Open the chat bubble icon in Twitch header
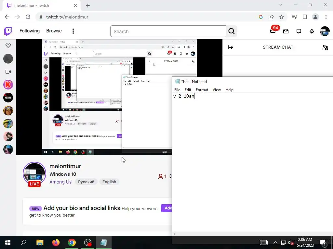333x249 pixels. pyautogui.click(x=299, y=31)
